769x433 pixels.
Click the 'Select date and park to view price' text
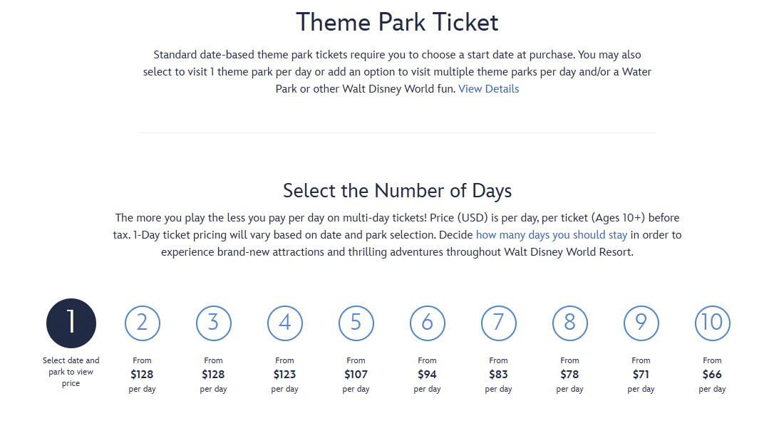coord(71,372)
